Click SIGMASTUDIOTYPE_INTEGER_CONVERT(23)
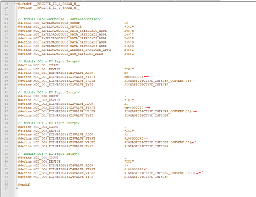The height and width of the screenshot is (197, 256). [157, 112]
